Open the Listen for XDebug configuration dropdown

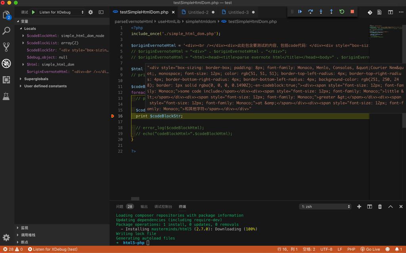coord(61,12)
